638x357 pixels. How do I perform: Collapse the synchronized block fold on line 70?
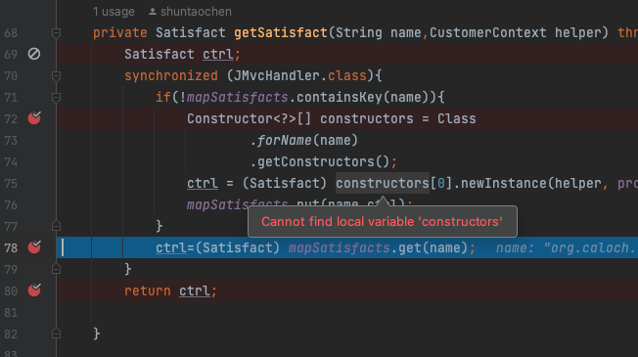pos(56,76)
